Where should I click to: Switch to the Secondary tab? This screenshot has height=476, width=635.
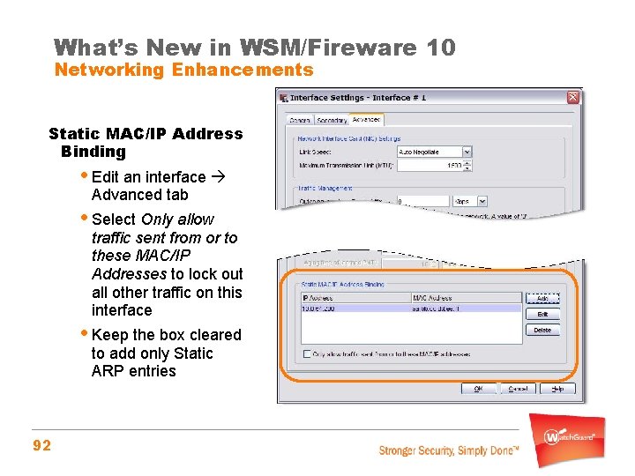coord(332,120)
